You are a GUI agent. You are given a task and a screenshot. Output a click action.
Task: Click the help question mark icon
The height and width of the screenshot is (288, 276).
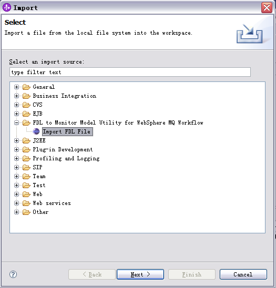(13, 274)
